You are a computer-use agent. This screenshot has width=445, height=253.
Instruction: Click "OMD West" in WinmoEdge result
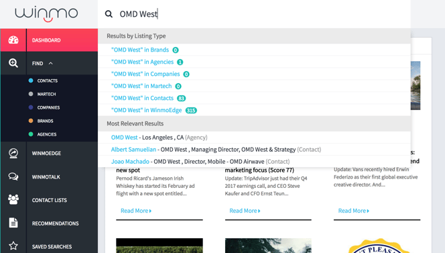[x=146, y=110]
